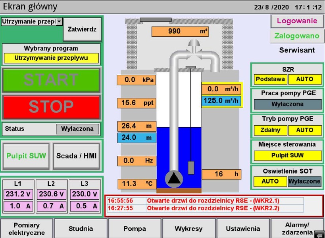Click Miejsce sterowania Pulpit SUW field
The width and height of the screenshot is (325, 238).
coord(288,155)
